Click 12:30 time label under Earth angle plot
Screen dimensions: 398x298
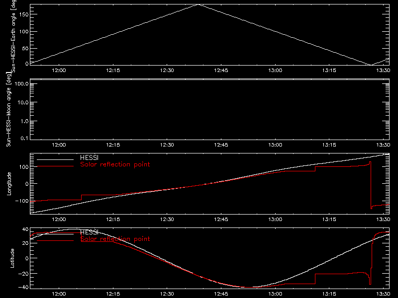point(167,71)
